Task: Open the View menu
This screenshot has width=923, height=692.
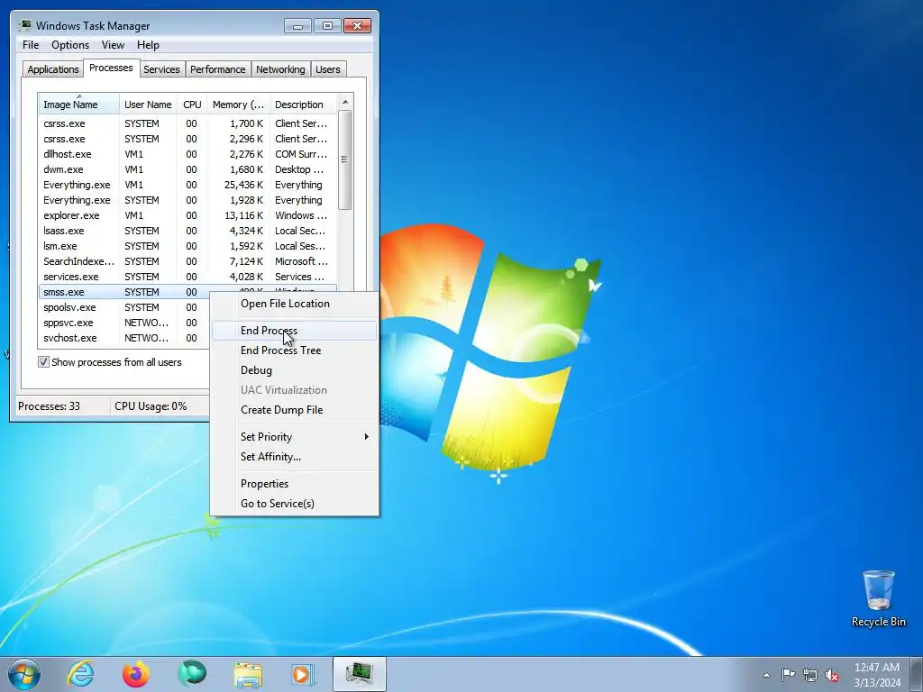Action: (x=113, y=45)
